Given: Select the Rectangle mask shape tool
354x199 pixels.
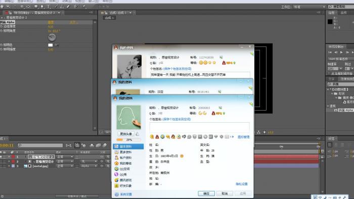Looking at the screenshot, I should click(x=36, y=7).
